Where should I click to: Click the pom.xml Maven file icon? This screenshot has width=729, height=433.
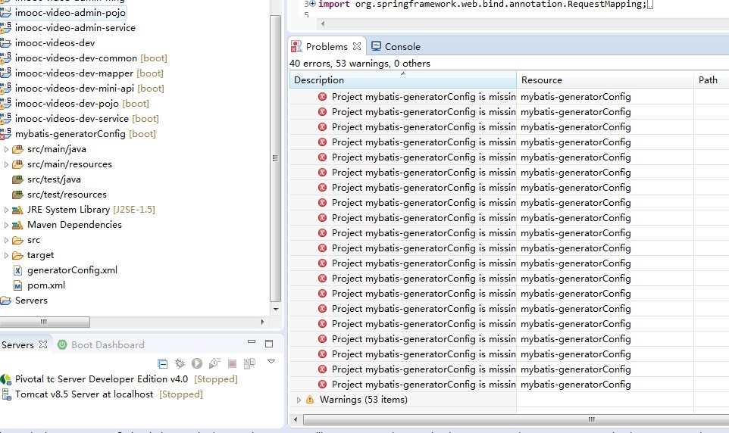(17, 285)
